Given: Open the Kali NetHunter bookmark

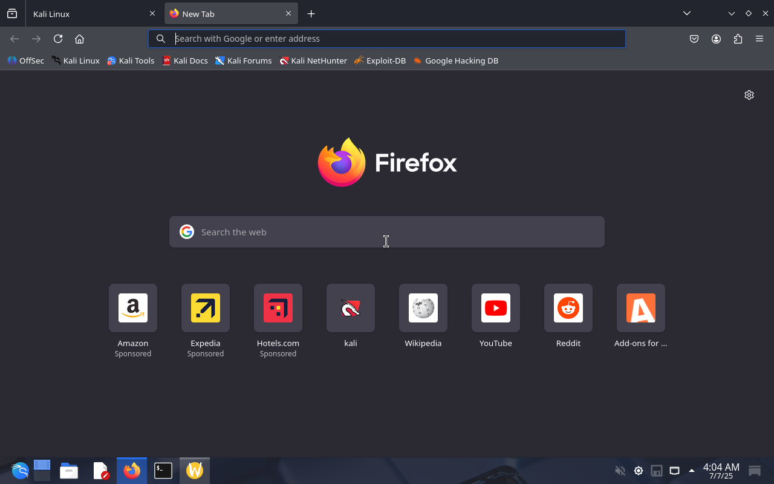Looking at the screenshot, I should (x=313, y=60).
